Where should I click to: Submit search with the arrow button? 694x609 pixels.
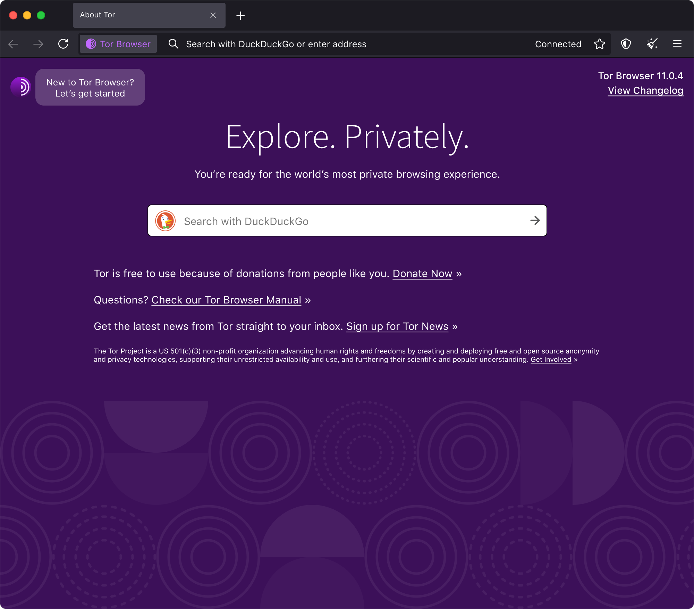point(535,220)
